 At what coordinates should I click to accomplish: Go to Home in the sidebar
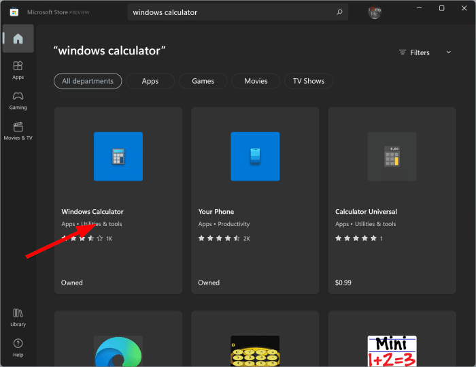(x=18, y=39)
